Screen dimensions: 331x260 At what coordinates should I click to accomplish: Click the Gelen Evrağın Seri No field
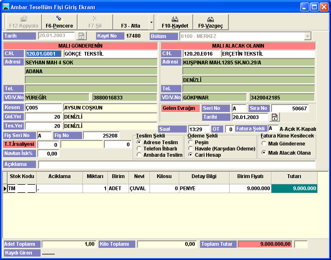(x=239, y=108)
